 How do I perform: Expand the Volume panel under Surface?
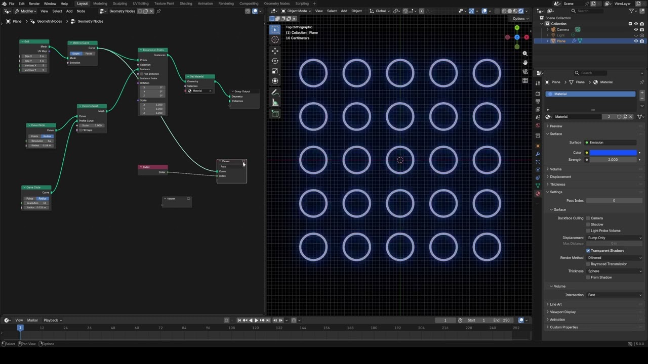point(556,169)
